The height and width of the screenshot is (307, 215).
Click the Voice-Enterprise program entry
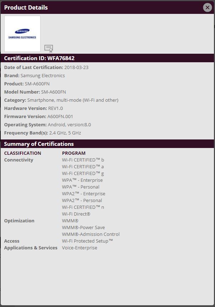tap(79, 248)
